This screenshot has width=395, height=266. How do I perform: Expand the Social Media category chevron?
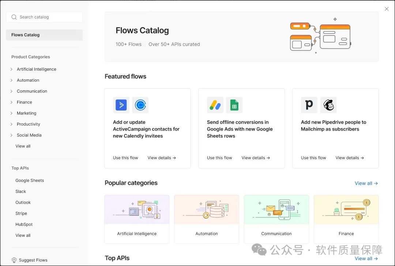tap(11, 135)
